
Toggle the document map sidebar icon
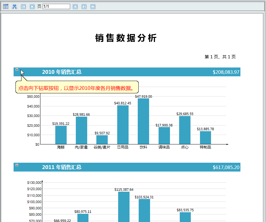[x=6, y=7]
